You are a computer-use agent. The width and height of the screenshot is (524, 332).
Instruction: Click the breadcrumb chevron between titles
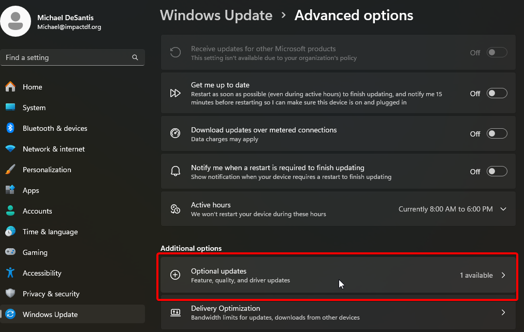tap(283, 15)
